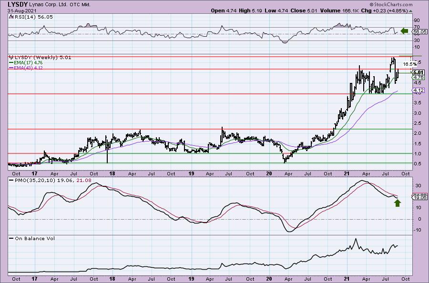Click the OTC Mkt. exchange label
The width and height of the screenshot is (429, 283).
pyautogui.click(x=80, y=5)
